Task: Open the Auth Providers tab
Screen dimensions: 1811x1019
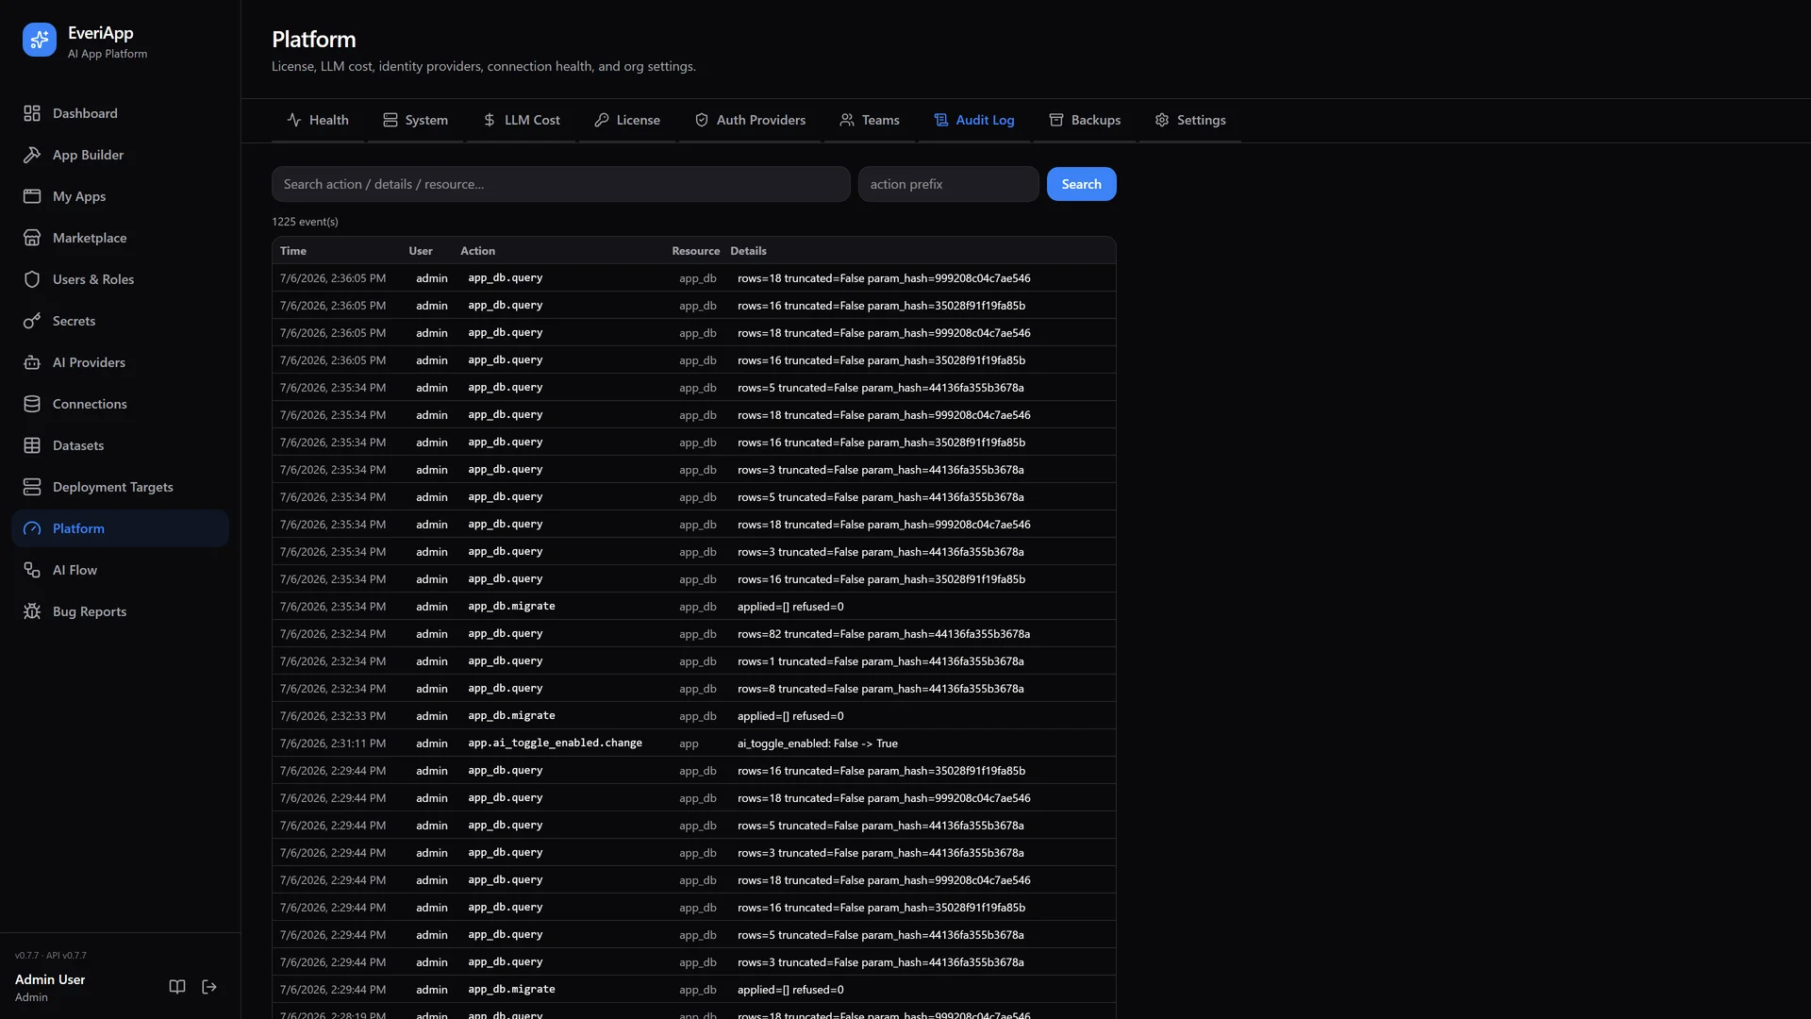Action: (750, 120)
